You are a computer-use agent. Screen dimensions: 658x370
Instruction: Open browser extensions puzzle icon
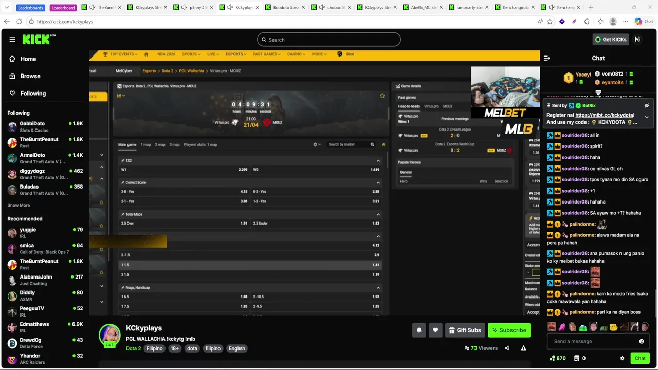(587, 22)
